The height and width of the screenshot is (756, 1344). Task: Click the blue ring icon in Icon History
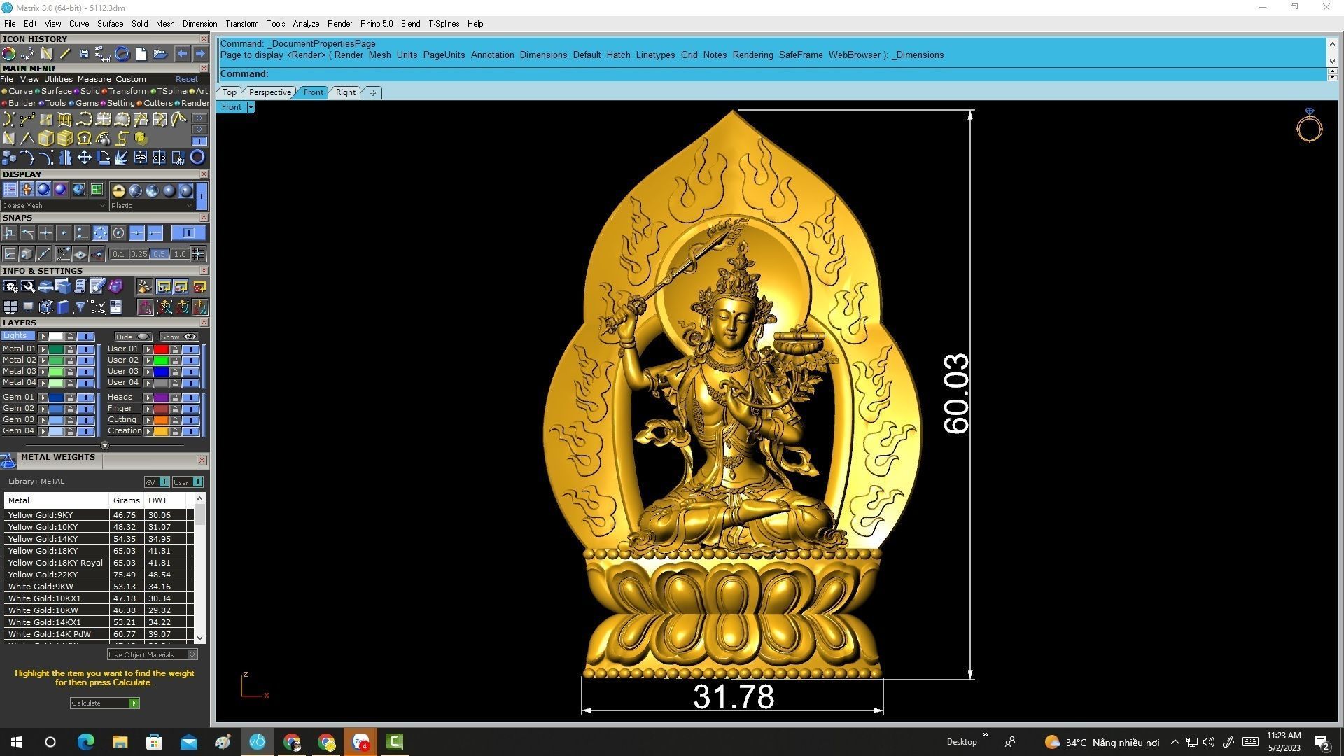[x=122, y=54]
